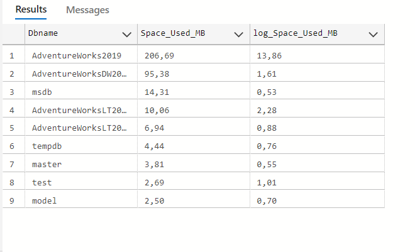
Task: Select the AdventureWorks2019 cell
Action: [76, 55]
